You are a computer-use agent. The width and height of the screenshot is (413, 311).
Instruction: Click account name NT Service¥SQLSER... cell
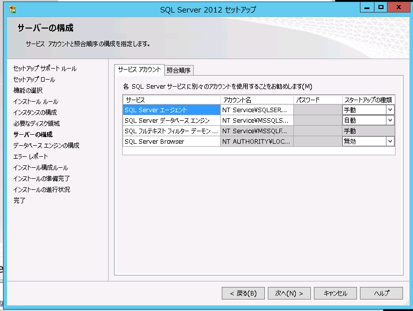[257, 110]
